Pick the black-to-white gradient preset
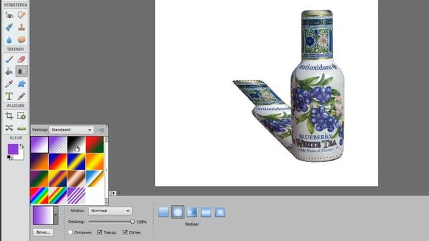 (x=76, y=145)
